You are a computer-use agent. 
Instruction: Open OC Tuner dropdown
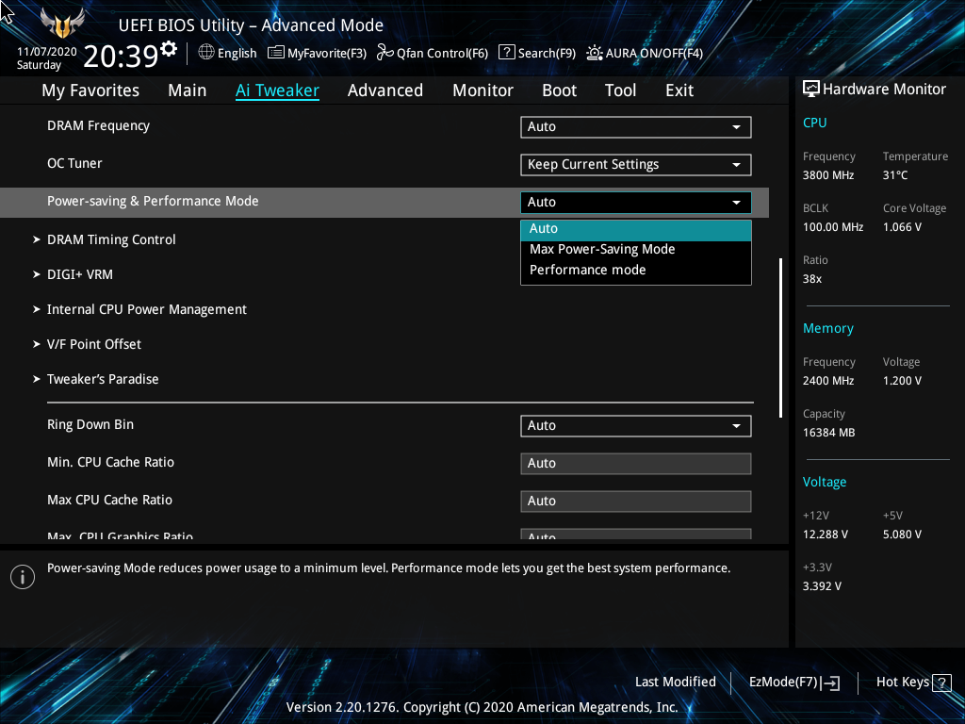pos(636,164)
